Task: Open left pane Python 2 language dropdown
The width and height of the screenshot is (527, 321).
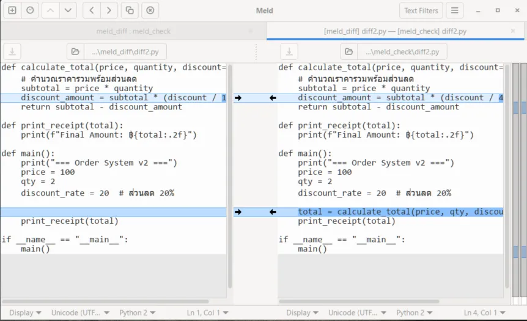Action: pos(137,312)
